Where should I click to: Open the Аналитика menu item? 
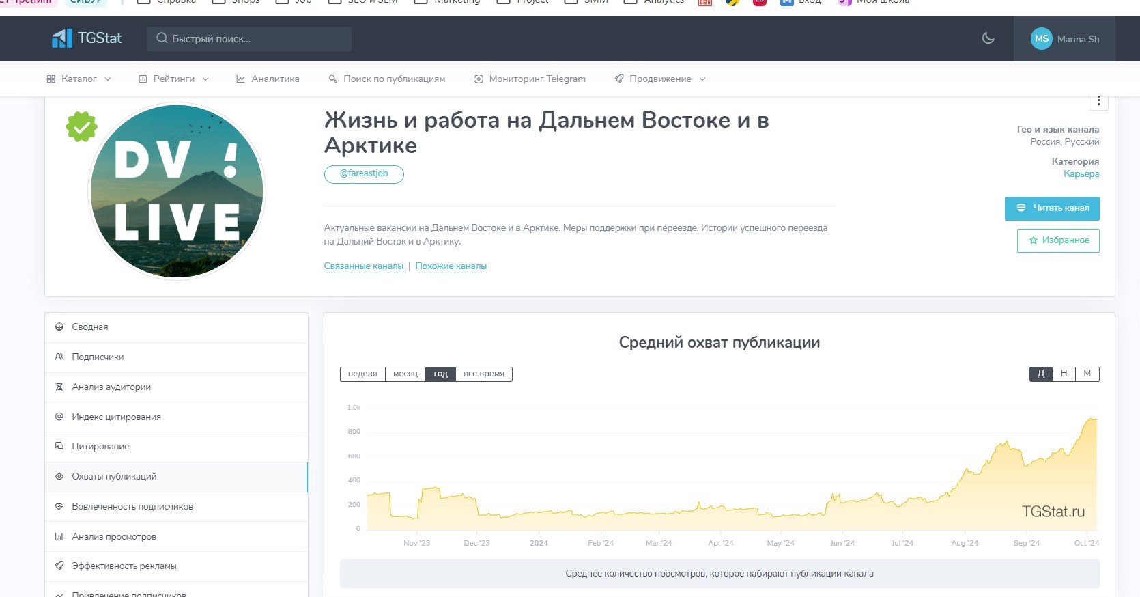[x=268, y=79]
